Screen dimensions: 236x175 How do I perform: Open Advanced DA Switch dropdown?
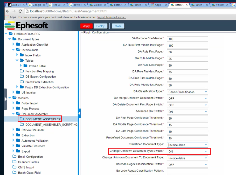point(206,112)
